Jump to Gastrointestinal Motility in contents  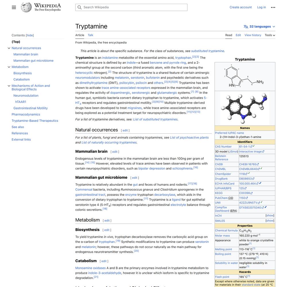pos(30,108)
